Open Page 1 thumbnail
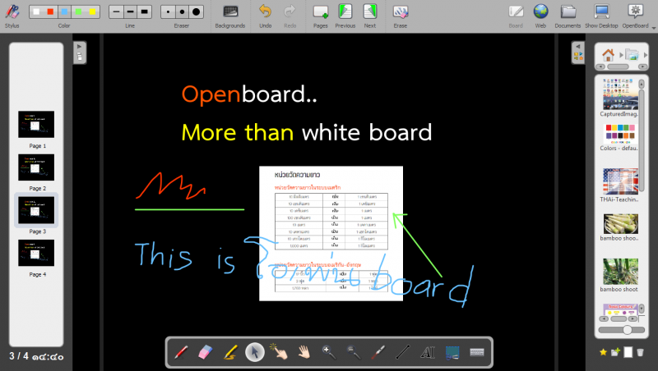 36,125
